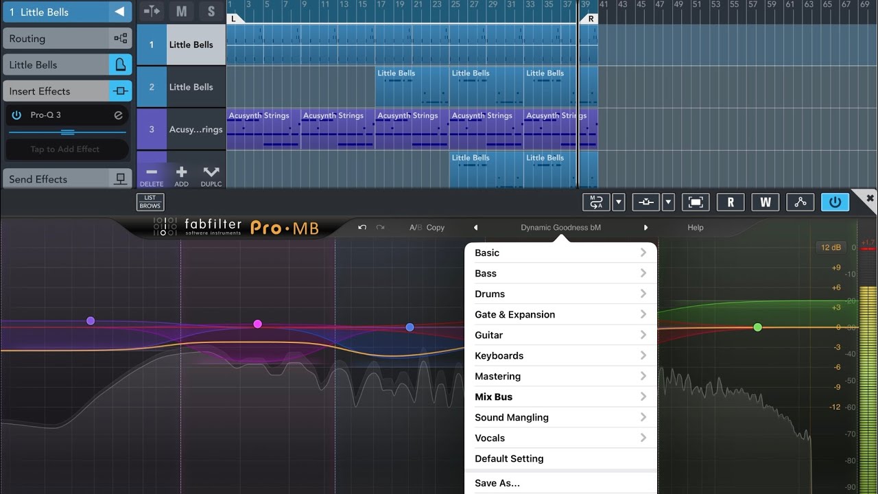Image resolution: width=878 pixels, height=494 pixels.
Task: Select the blue band node
Action: tap(410, 327)
